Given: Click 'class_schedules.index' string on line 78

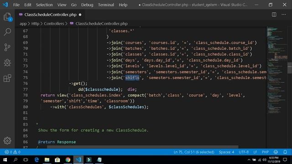Looking at the screenshot, I should point(96,95).
